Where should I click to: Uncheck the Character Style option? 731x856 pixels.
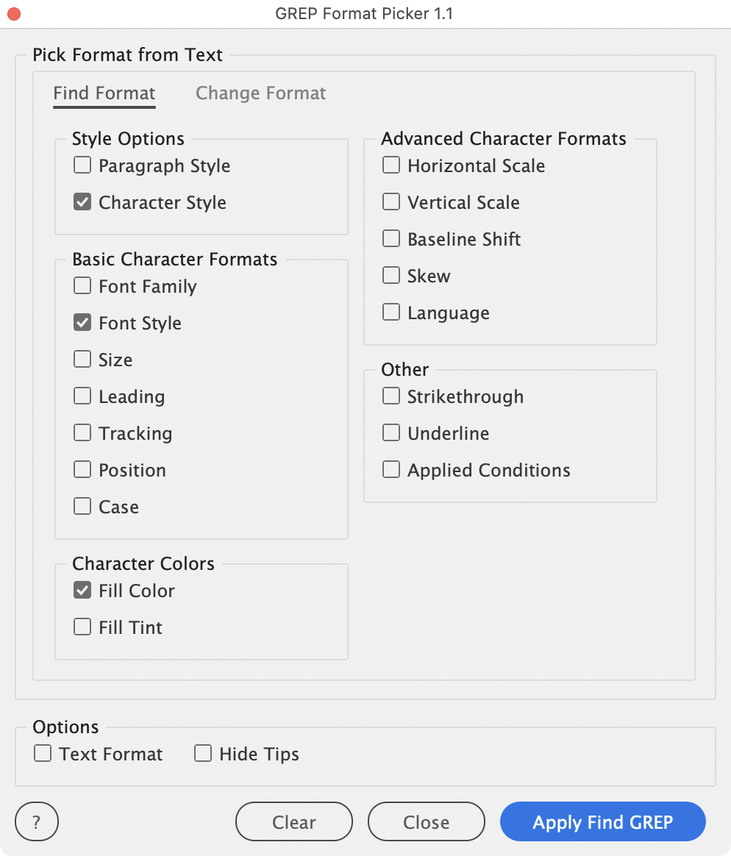tap(82, 202)
